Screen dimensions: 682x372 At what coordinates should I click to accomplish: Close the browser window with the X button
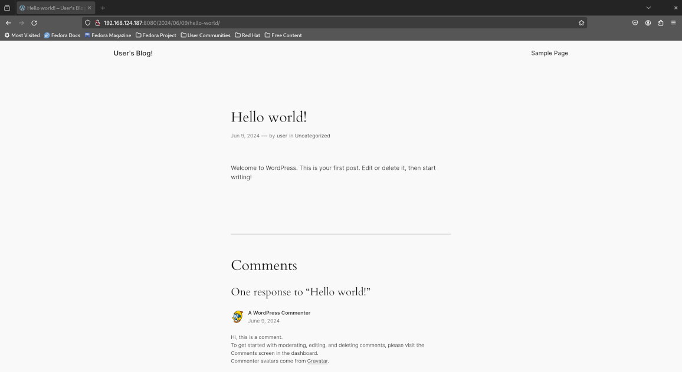click(x=676, y=8)
